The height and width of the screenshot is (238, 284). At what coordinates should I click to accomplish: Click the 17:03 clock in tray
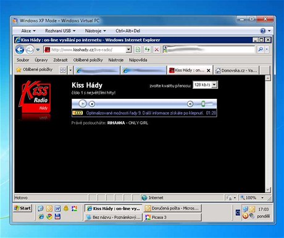[x=264, y=210]
